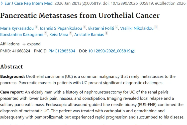187x125 pixels.
Task: Click the Abstract section heading
Action: tap(11, 66)
